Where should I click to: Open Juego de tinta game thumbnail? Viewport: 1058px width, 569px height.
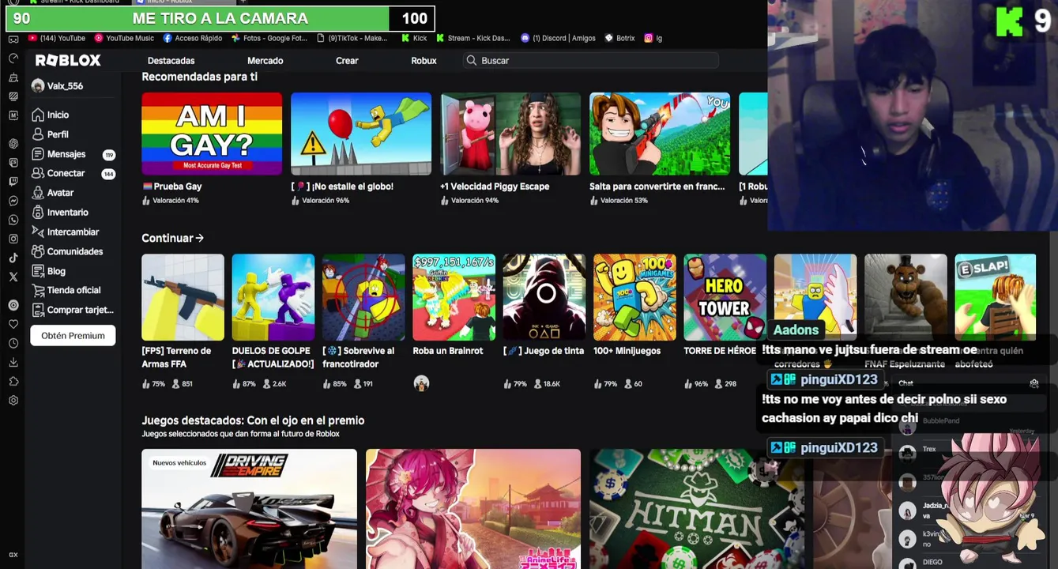(544, 297)
